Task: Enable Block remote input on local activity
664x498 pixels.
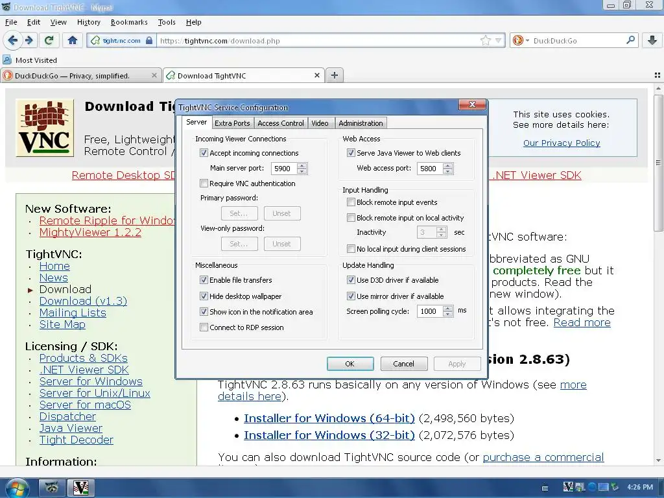Action: point(351,218)
